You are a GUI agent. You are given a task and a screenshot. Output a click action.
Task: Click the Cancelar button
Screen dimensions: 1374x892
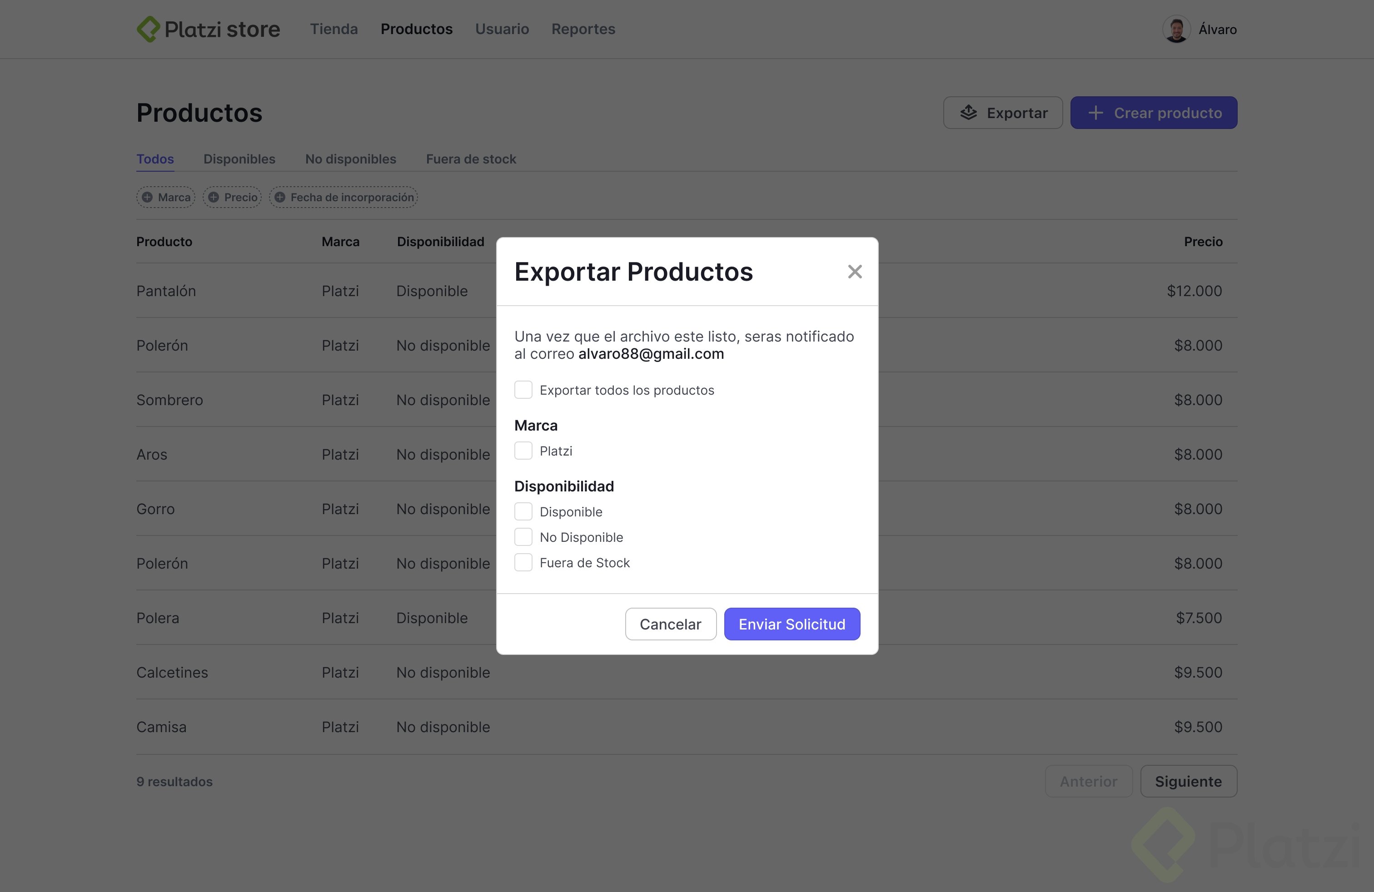coord(670,624)
